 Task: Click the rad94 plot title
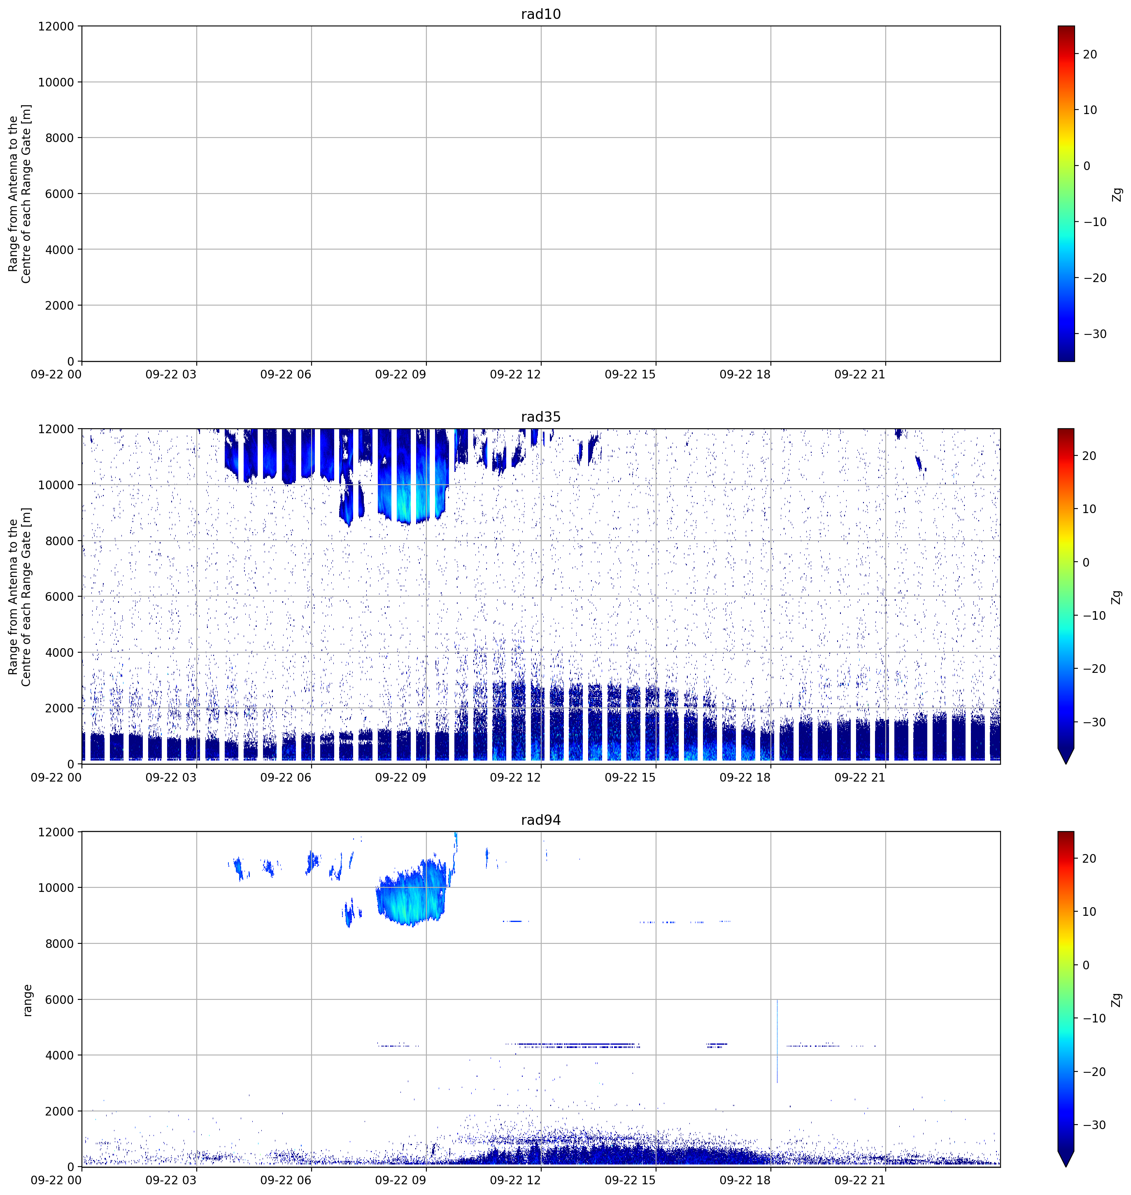[541, 820]
